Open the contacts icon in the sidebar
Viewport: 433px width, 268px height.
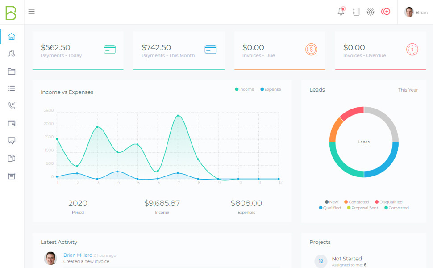tap(12, 54)
